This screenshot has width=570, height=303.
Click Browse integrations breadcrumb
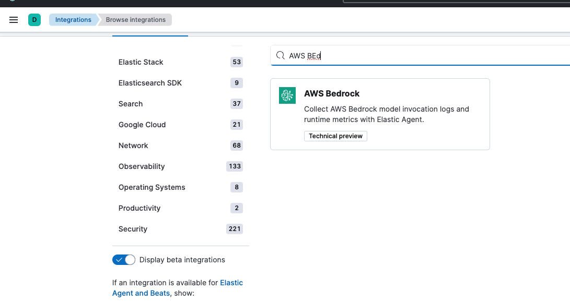tap(135, 20)
